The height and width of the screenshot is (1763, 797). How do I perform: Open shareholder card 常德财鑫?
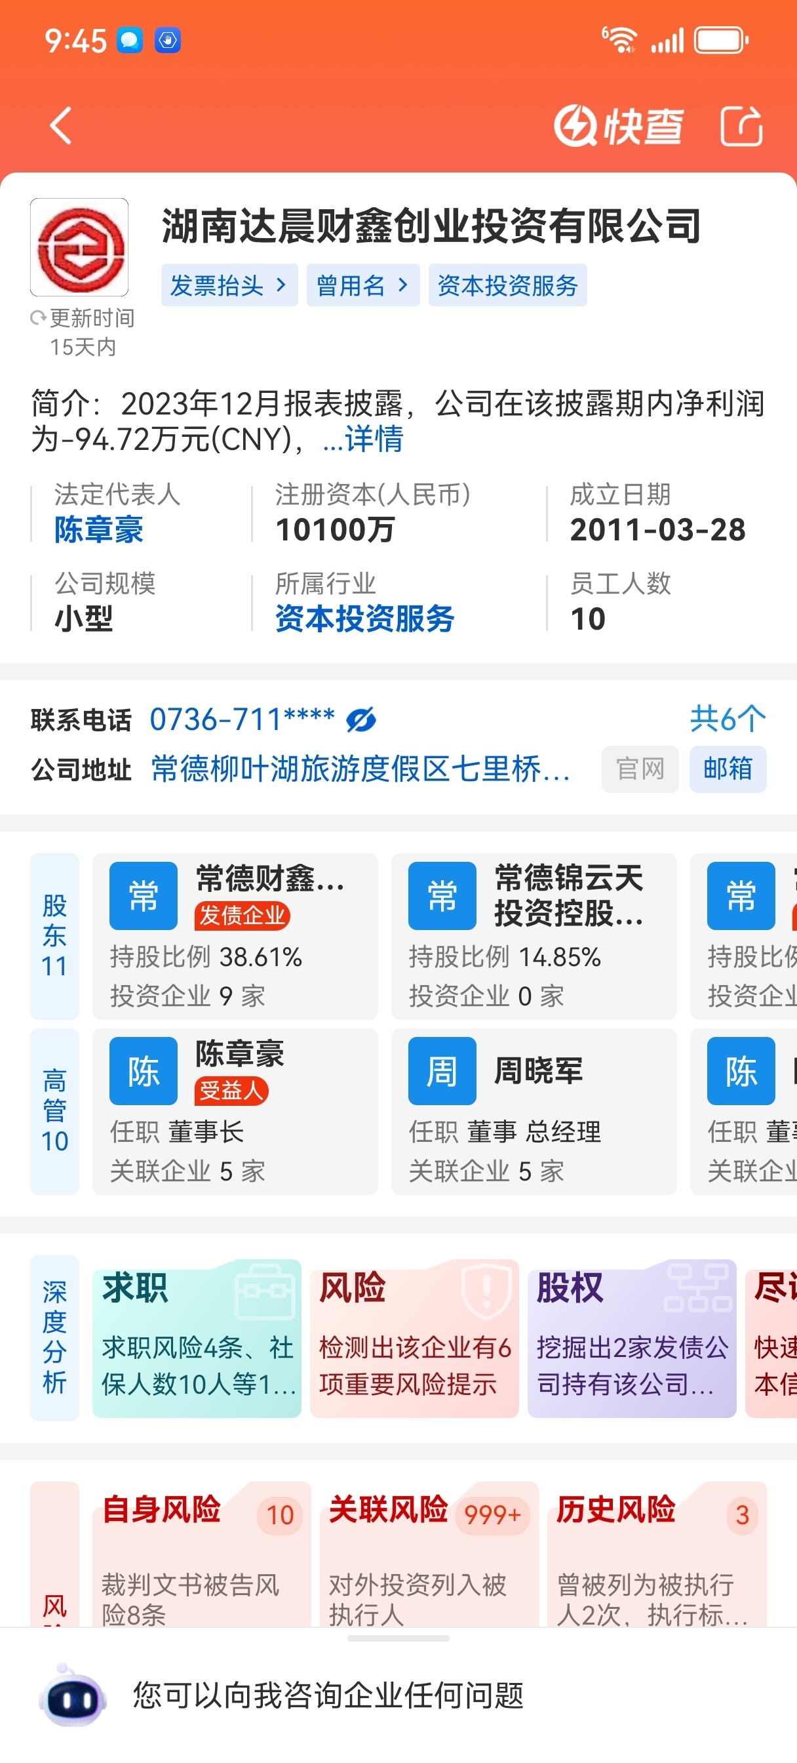235,936
